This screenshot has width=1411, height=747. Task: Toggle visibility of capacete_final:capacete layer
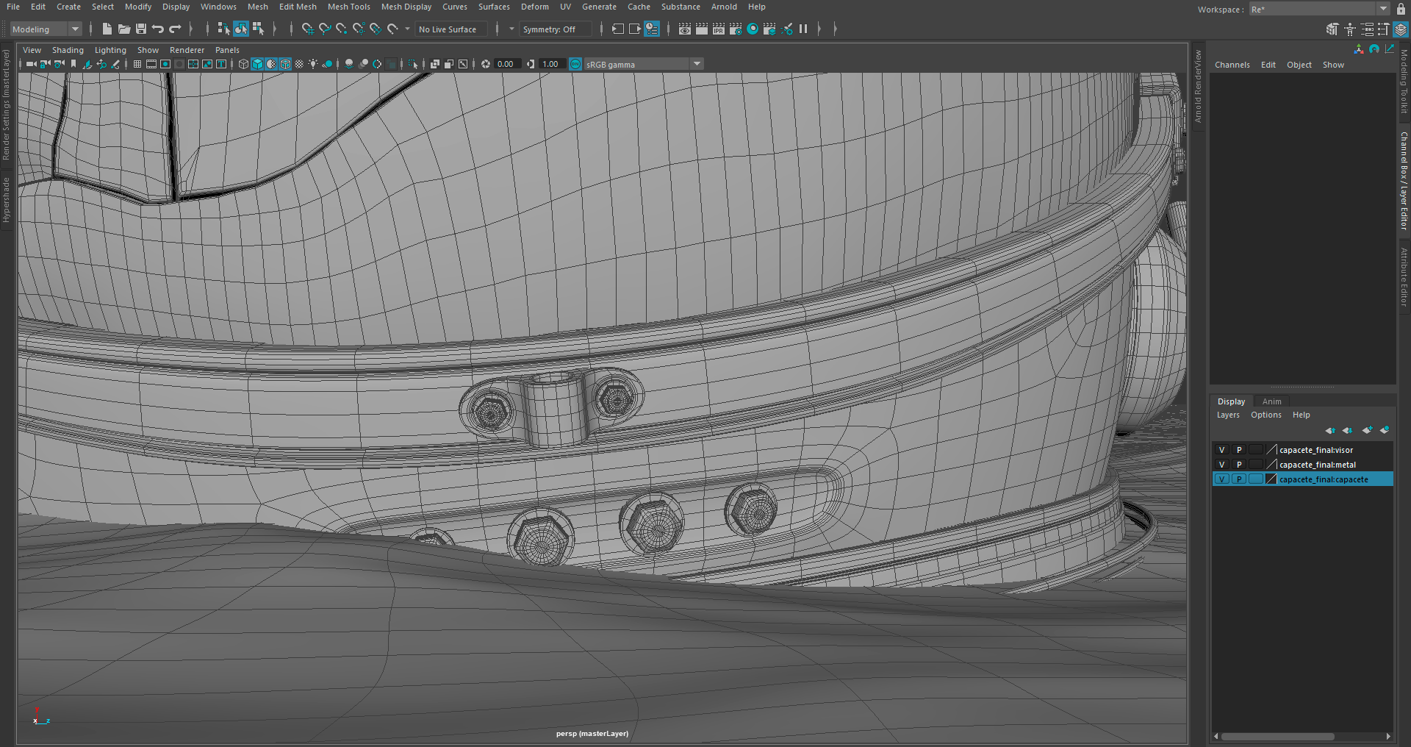[1221, 479]
